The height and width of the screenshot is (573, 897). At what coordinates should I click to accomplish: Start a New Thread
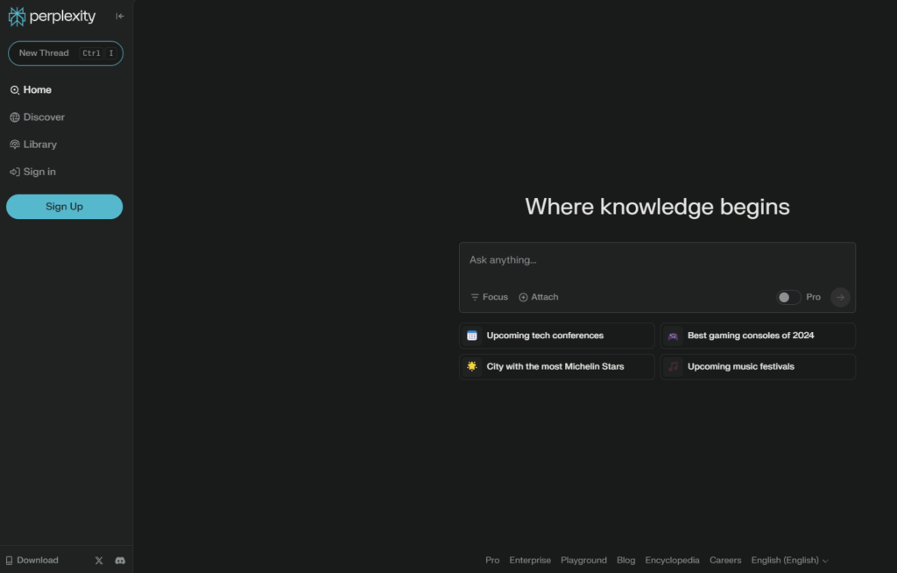pos(65,53)
